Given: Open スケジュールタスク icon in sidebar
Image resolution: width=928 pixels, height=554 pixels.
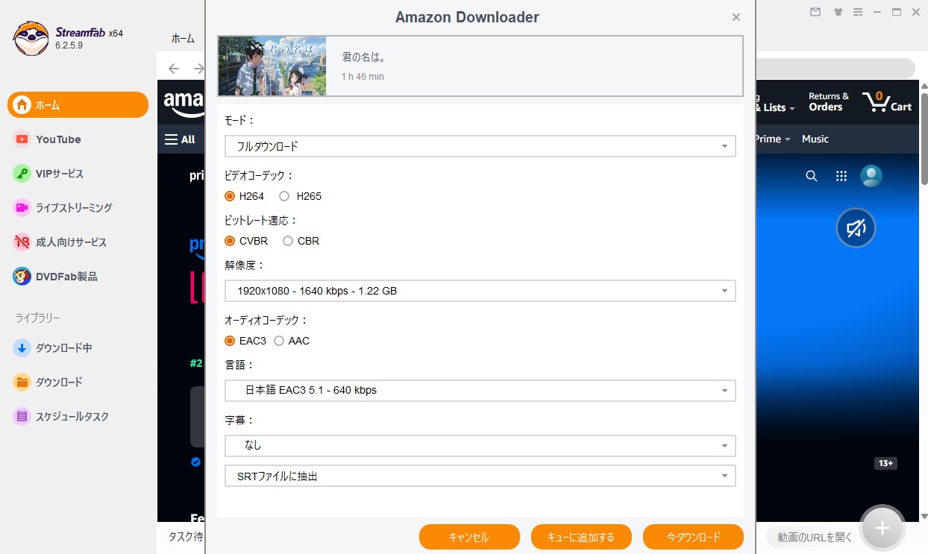Looking at the screenshot, I should pyautogui.click(x=22, y=417).
